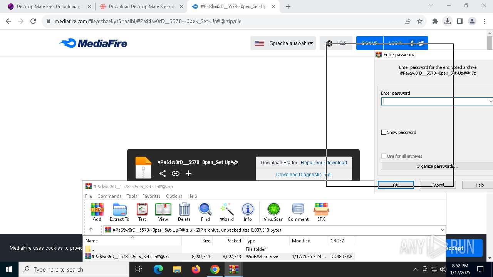Sort by Name column header
This screenshot has width=493, height=277.
132,240
